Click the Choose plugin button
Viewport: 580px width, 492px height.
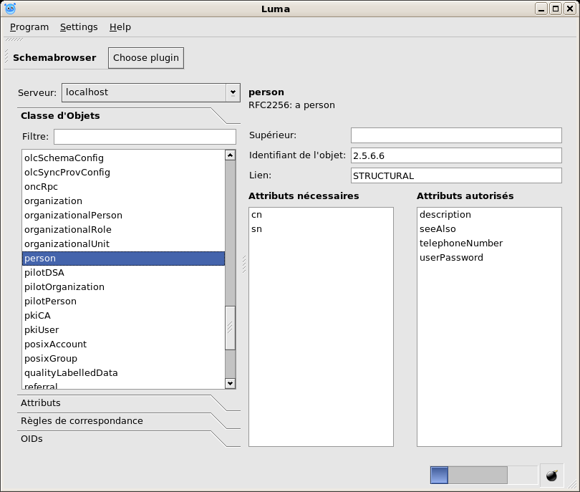point(146,58)
